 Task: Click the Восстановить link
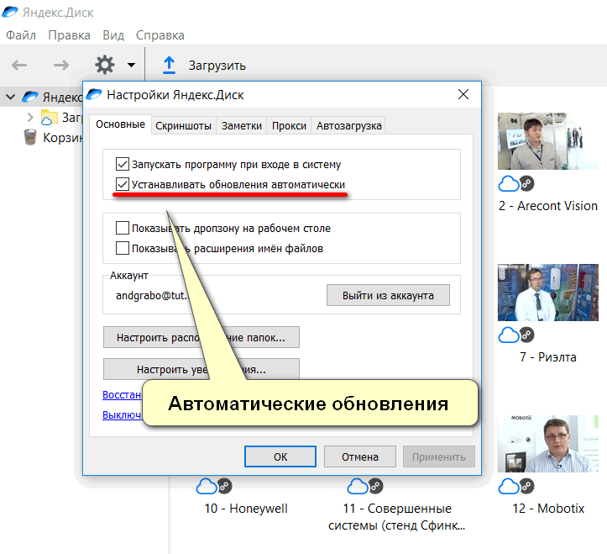(x=122, y=394)
